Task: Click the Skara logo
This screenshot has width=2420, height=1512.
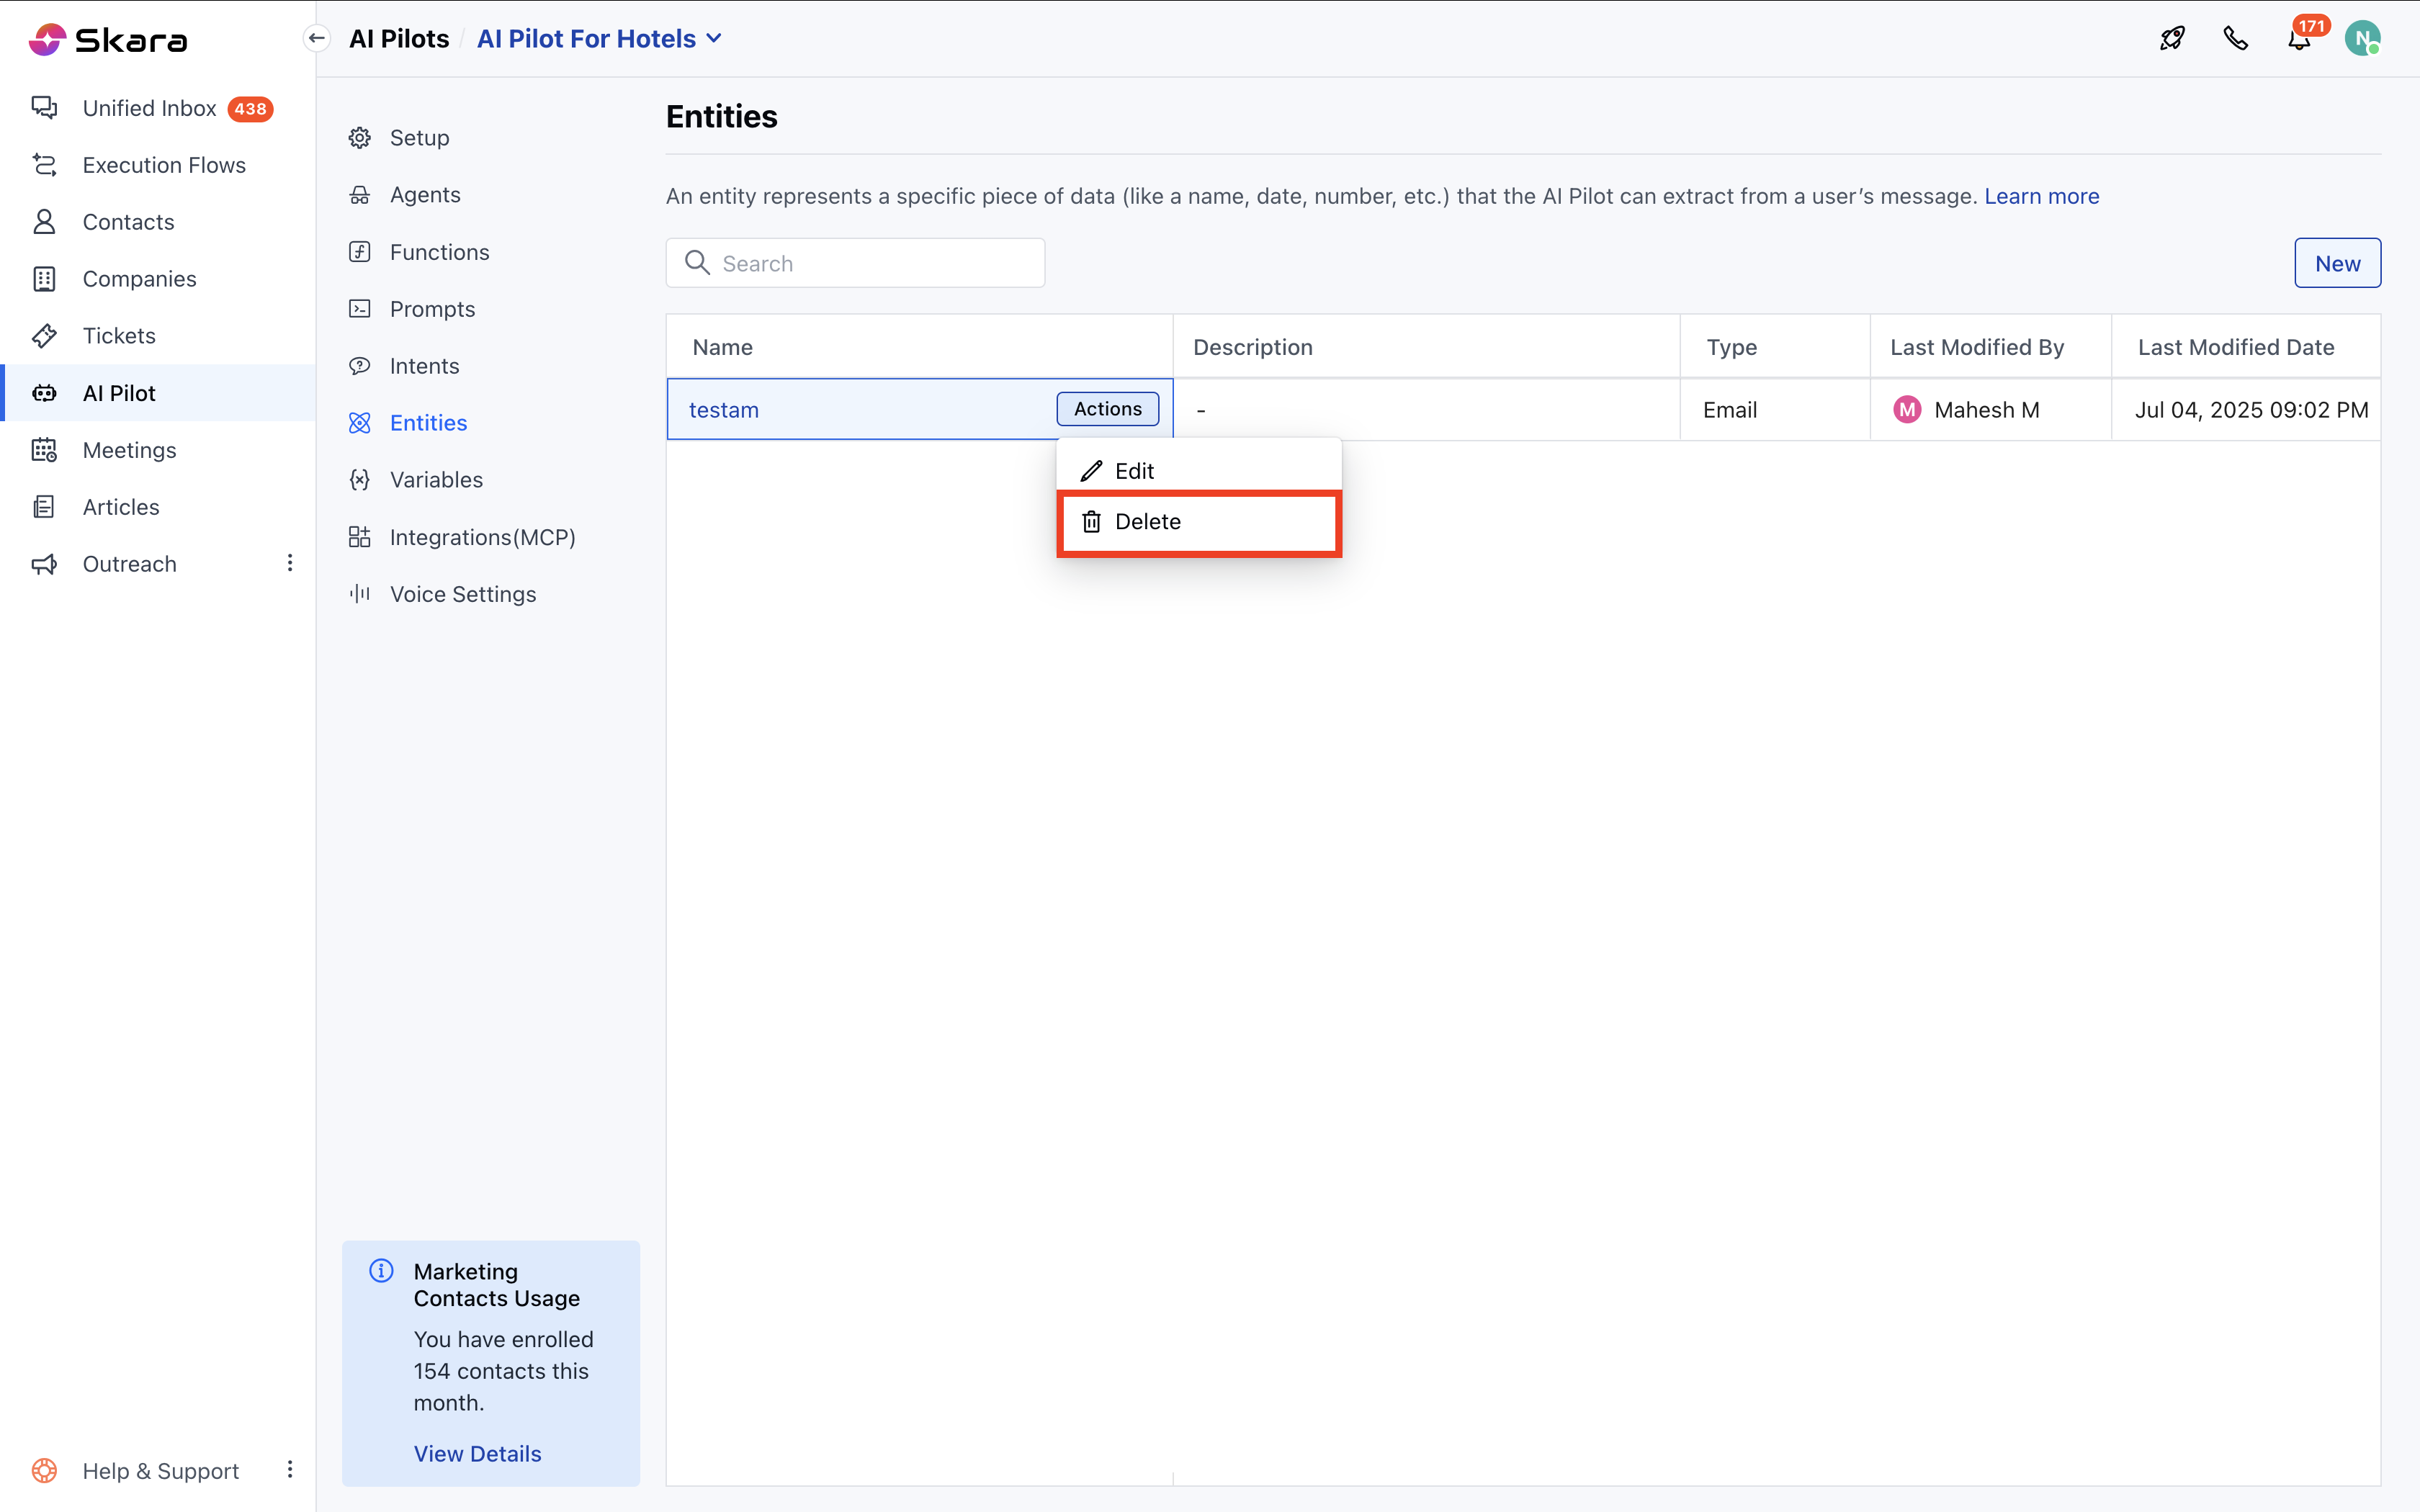Action: point(108,40)
